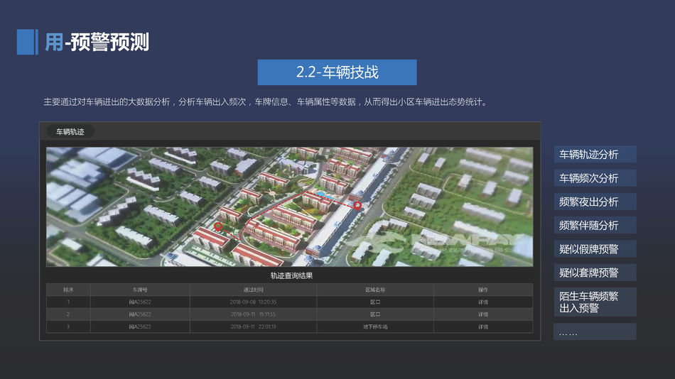Open 详情 link for row 2
Screen dimensions: 675x379
(x=483, y=314)
